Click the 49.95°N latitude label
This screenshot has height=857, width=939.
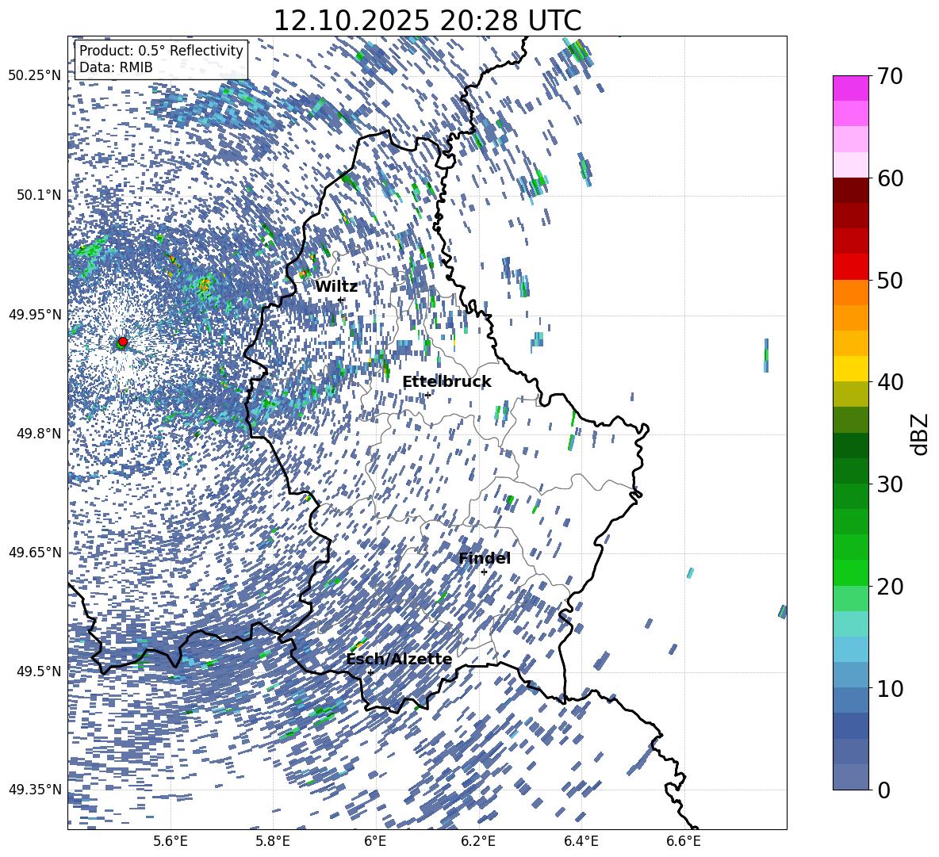(35, 314)
